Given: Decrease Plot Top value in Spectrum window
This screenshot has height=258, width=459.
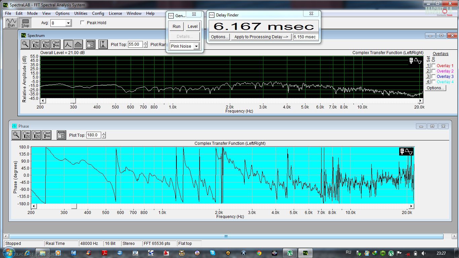Looking at the screenshot, I should click(145, 46).
